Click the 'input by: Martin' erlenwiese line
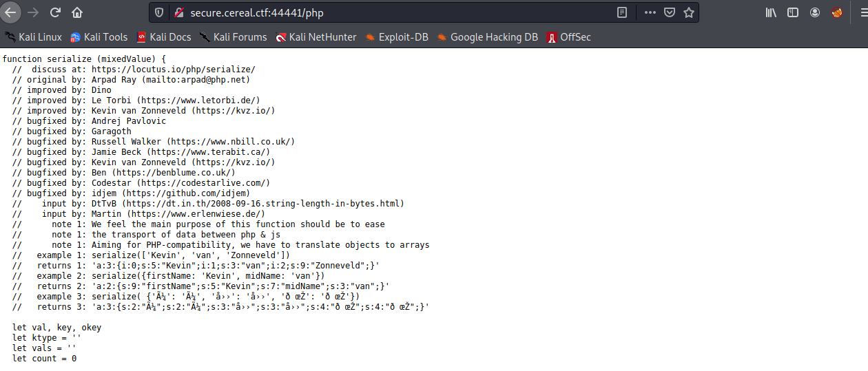Viewport: 868px width, 371px height. [138, 214]
